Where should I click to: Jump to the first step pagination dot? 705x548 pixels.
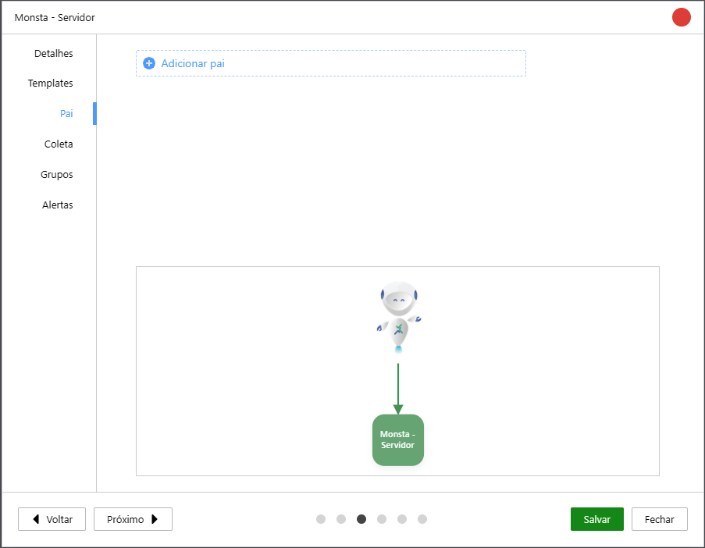[321, 519]
